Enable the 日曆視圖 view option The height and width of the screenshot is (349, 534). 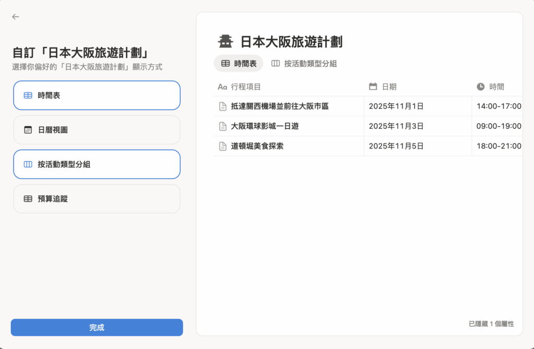coord(96,130)
